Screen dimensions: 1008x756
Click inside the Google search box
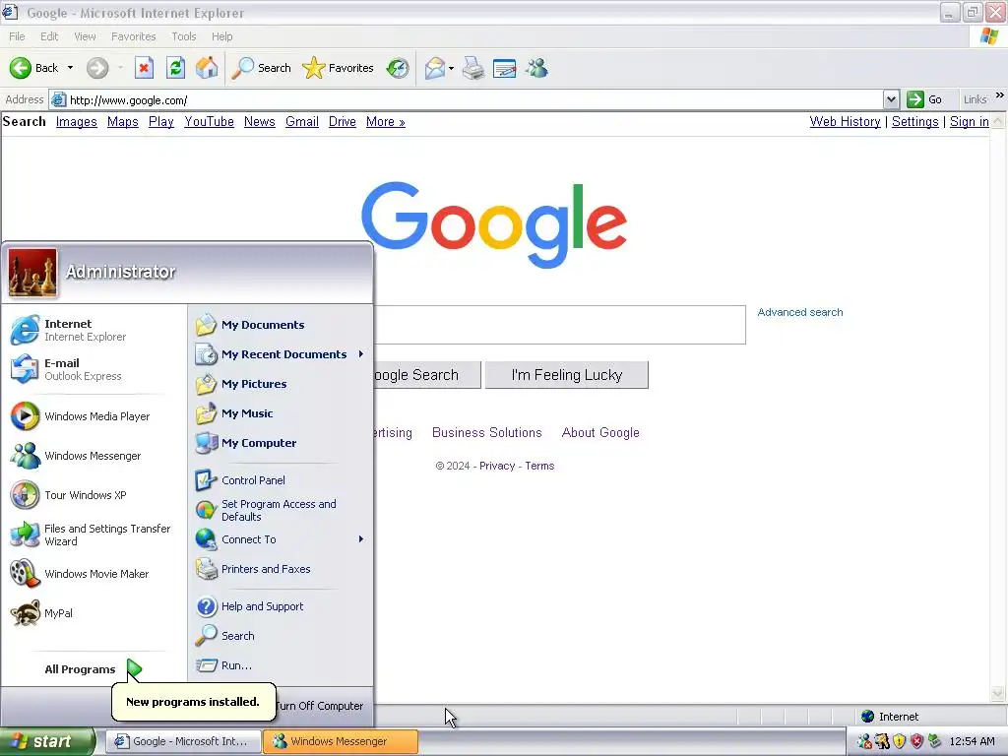point(559,325)
